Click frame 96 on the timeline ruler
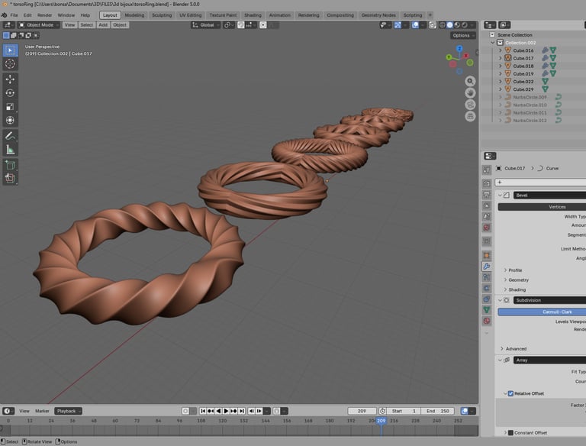This screenshot has height=446, width=586. (x=180, y=421)
